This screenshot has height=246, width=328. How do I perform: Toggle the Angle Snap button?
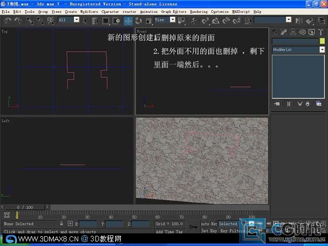[216, 21]
